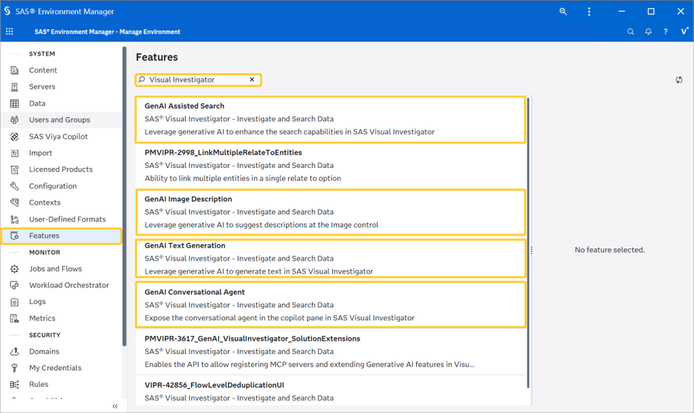Collapse the left navigation pane
Screen dimensions: 694x413
tap(115, 406)
